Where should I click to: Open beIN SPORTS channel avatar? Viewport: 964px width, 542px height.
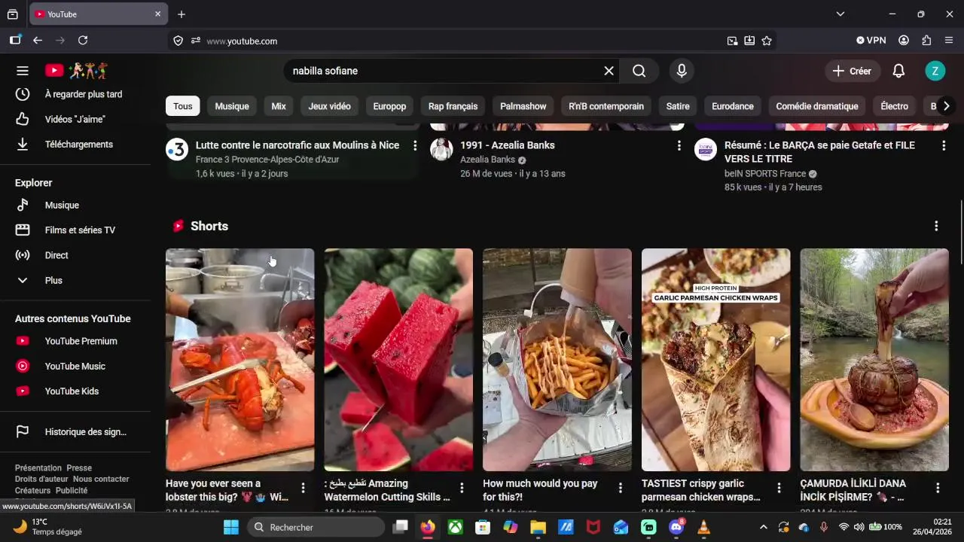click(x=706, y=149)
